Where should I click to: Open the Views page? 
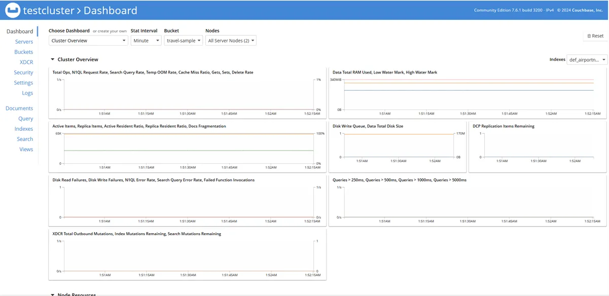[26, 150]
